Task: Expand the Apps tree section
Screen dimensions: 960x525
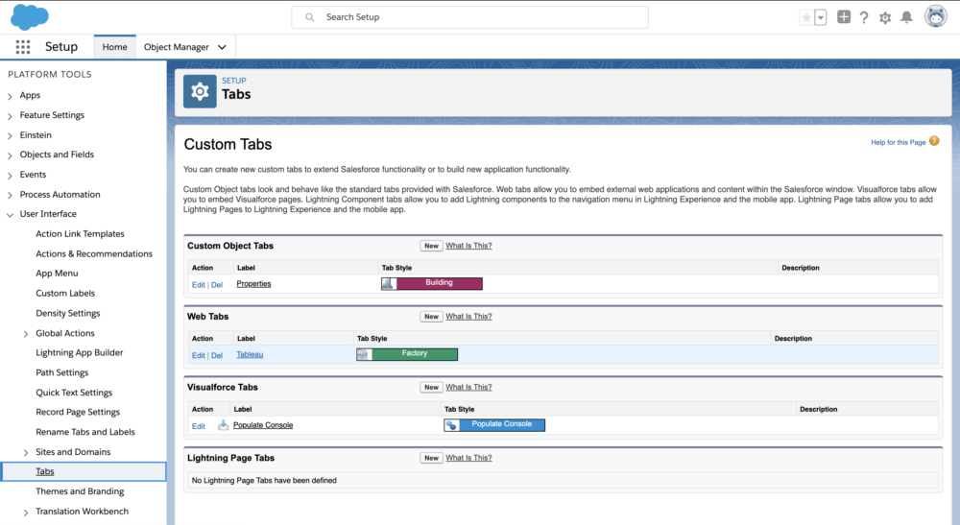Action: tap(10, 96)
